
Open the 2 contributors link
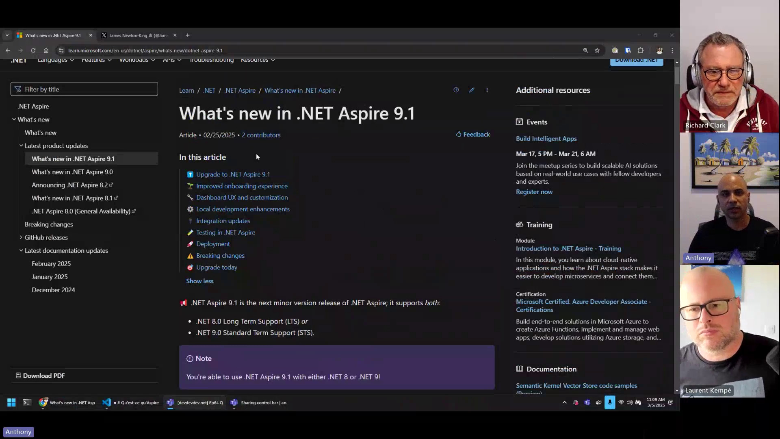(x=261, y=135)
